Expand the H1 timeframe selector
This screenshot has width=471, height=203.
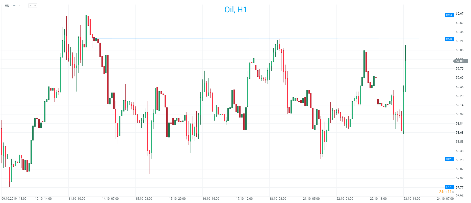(33, 6)
